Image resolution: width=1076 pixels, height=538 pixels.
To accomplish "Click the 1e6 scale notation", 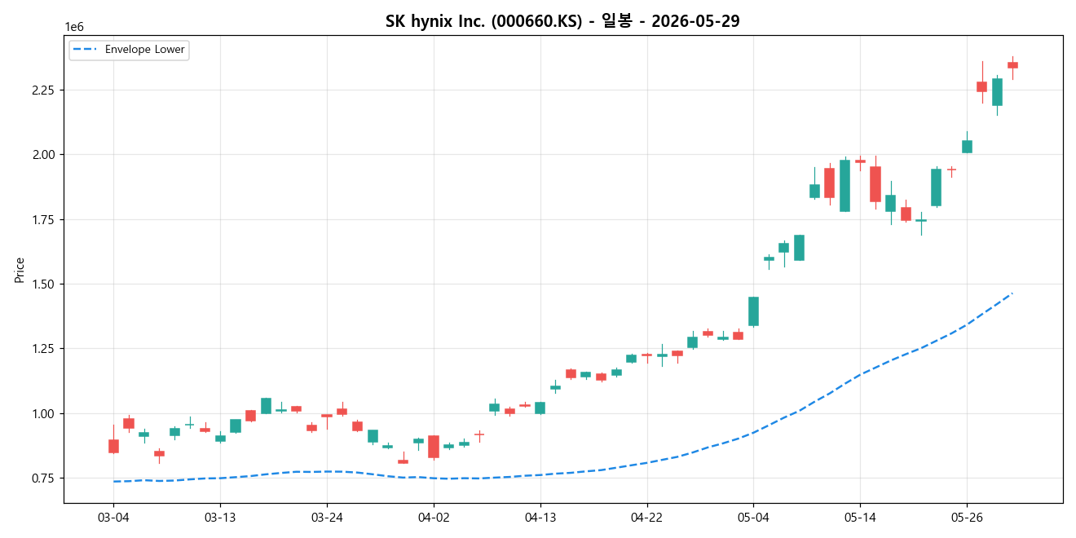I will pyautogui.click(x=74, y=28).
